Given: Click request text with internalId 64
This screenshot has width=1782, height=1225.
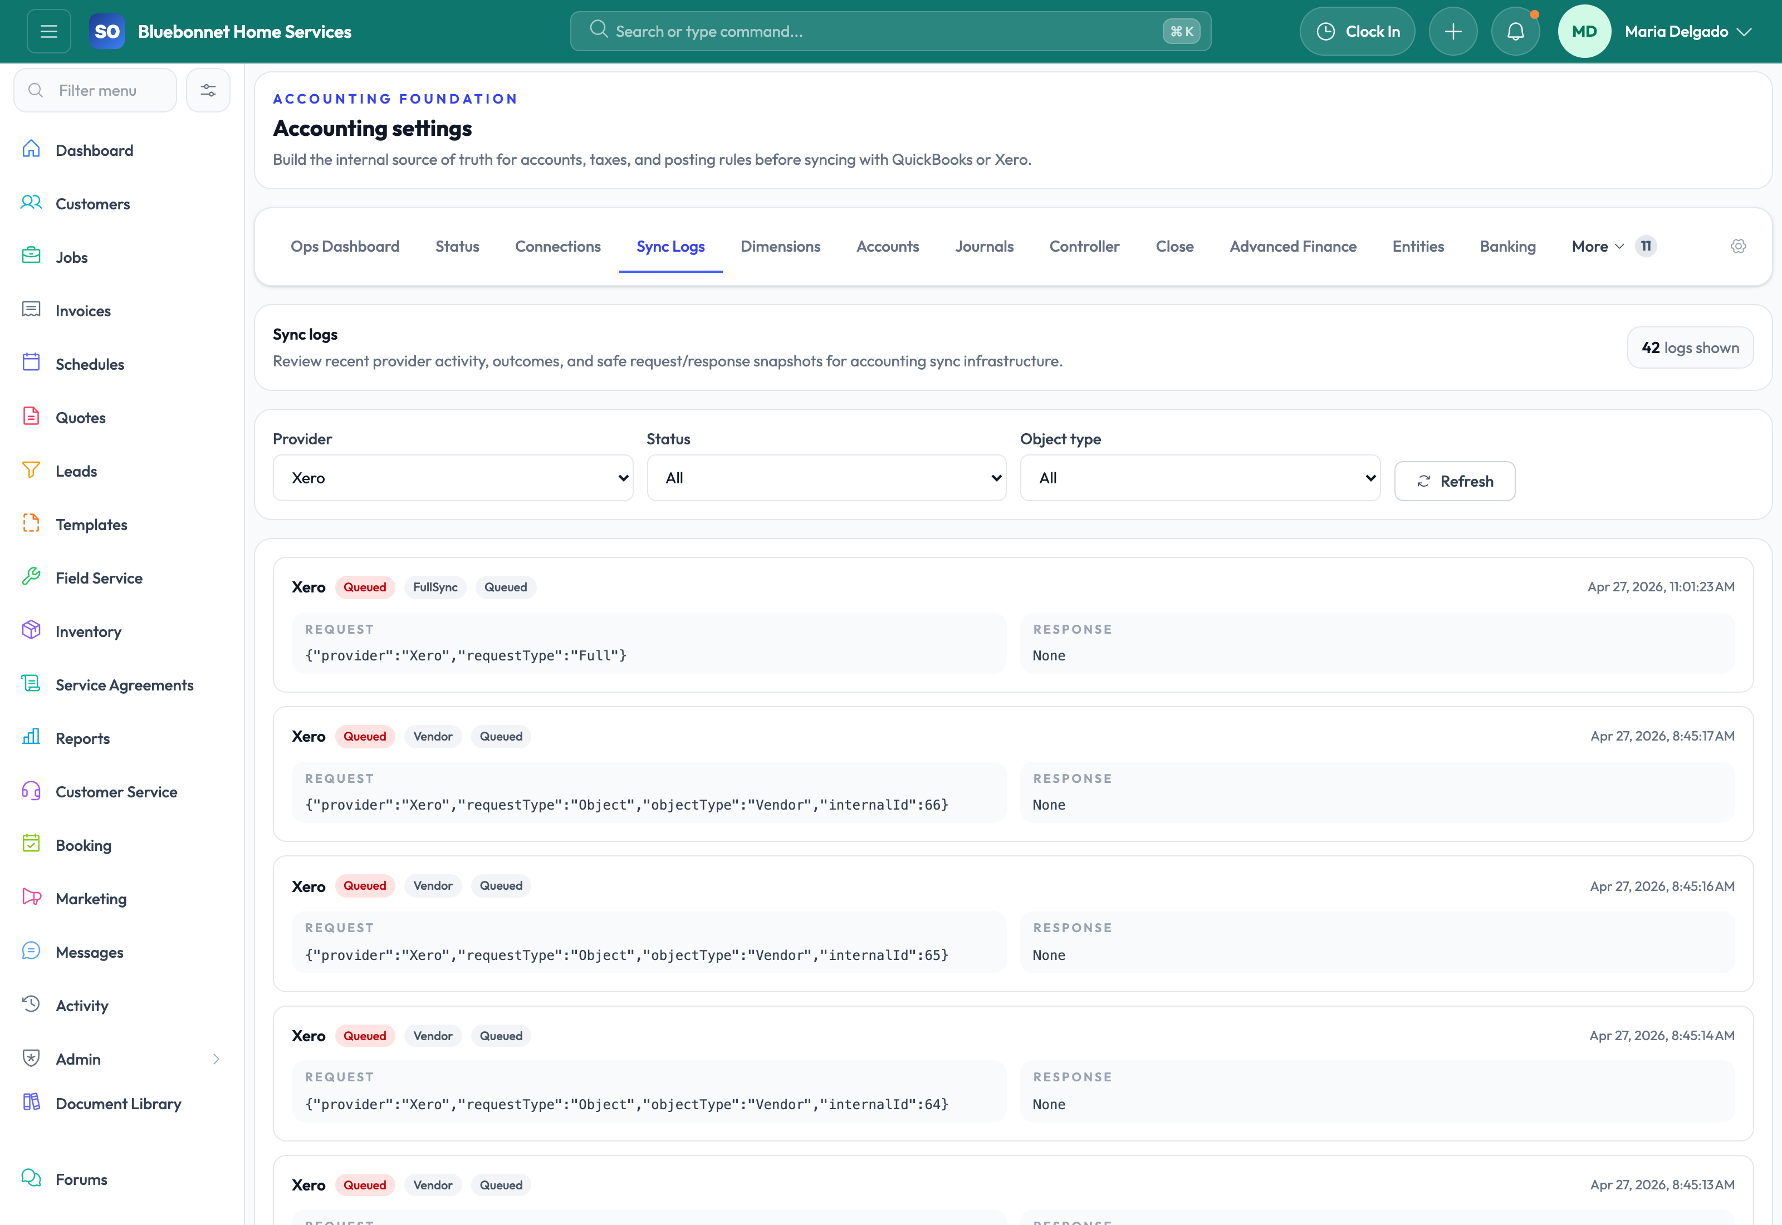Looking at the screenshot, I should (x=626, y=1105).
